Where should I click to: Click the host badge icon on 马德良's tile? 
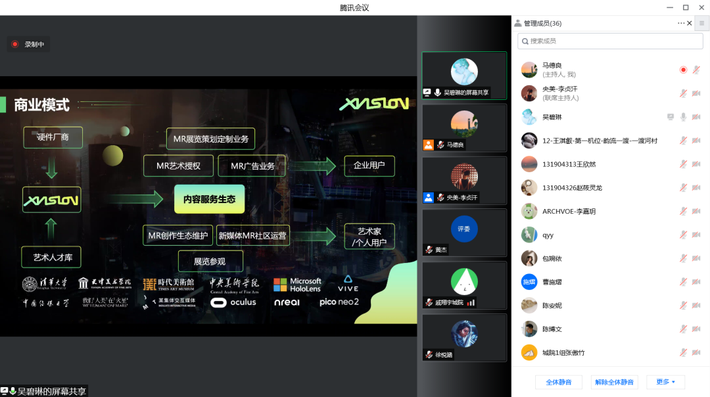(x=429, y=145)
